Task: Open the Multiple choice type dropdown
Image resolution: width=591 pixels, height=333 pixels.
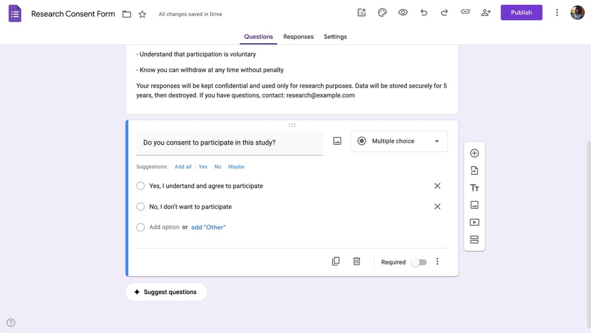Action: tap(399, 141)
